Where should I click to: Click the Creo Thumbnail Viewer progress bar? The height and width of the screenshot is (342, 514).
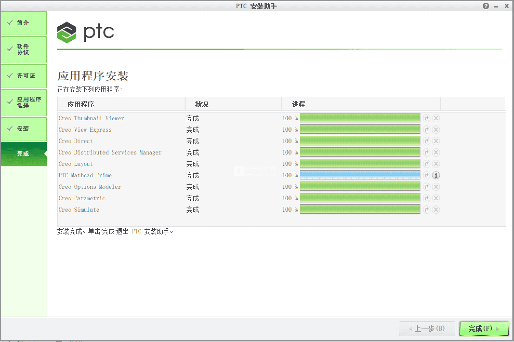(x=360, y=118)
